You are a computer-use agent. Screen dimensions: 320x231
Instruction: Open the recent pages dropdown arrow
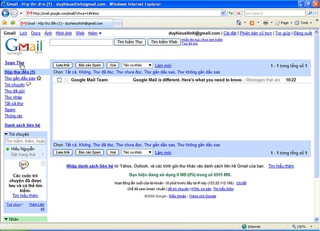point(21,13)
